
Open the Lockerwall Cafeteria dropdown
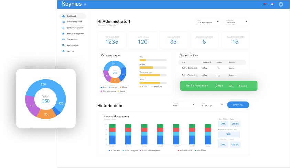coord(237,22)
